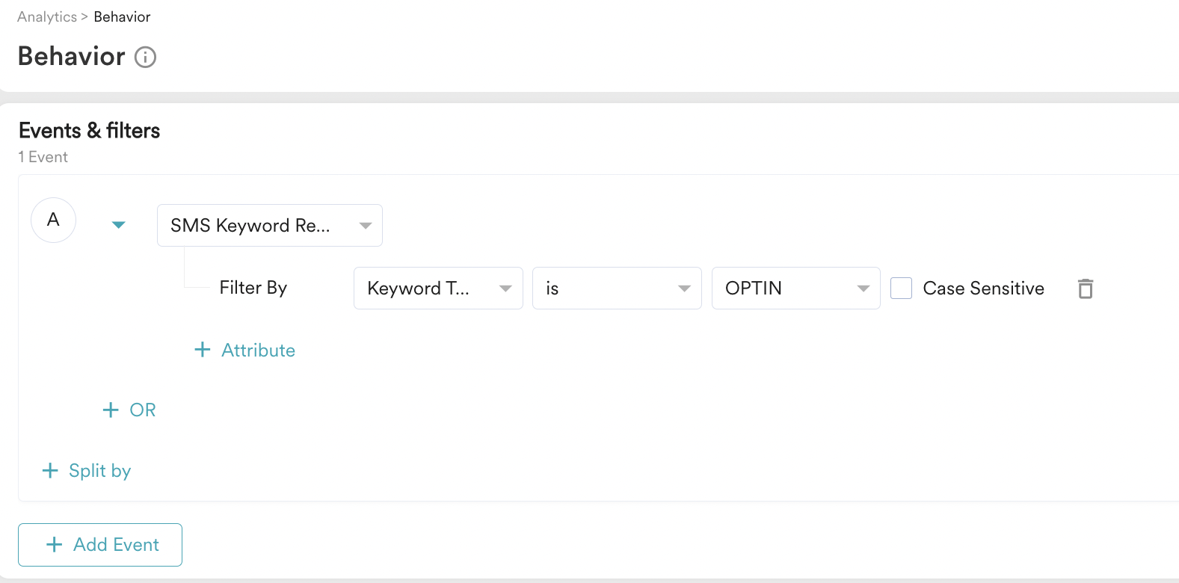Enable the Case Sensitive checkbox
Image resolution: width=1179 pixels, height=583 pixels.
coord(901,289)
